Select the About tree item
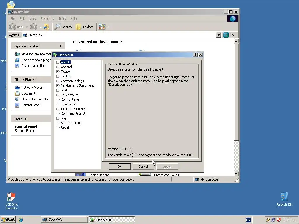 click(65, 62)
